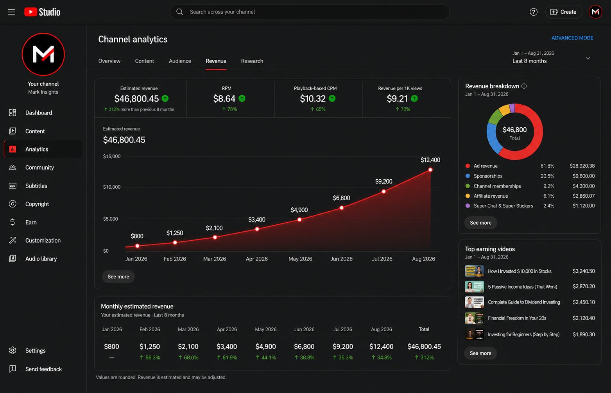Open thumbnail for 5 Passive Income Ideas
This screenshot has width=611, height=393.
[x=475, y=287]
